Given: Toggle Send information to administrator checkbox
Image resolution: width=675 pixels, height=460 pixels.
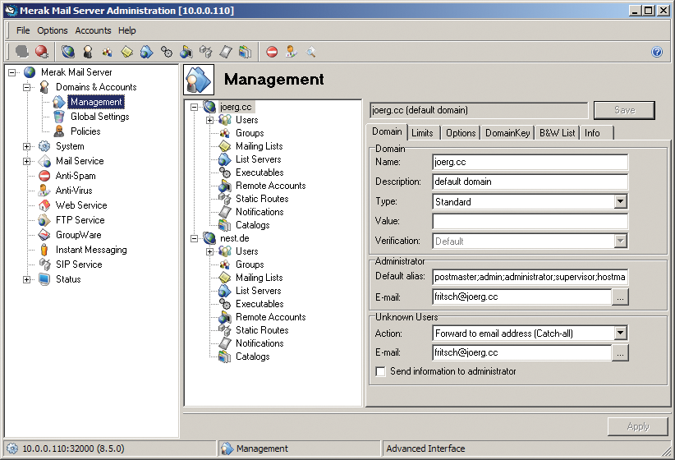Looking at the screenshot, I should [x=380, y=371].
